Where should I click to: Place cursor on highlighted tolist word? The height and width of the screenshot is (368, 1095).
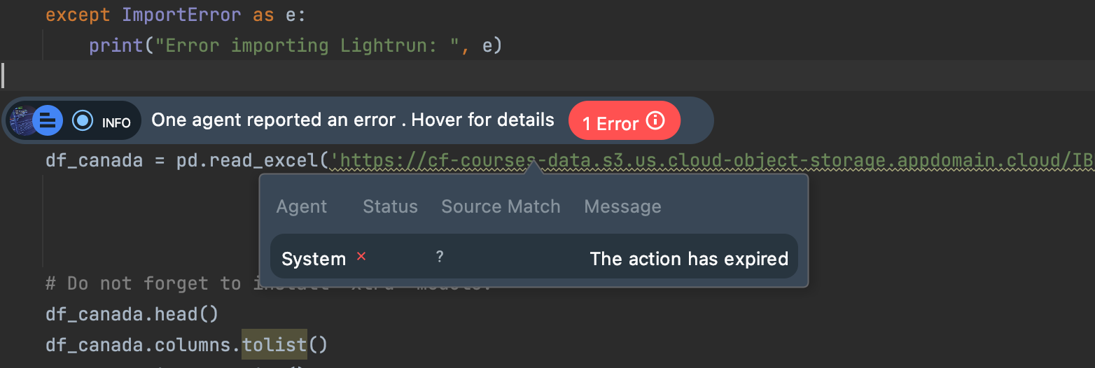click(274, 344)
